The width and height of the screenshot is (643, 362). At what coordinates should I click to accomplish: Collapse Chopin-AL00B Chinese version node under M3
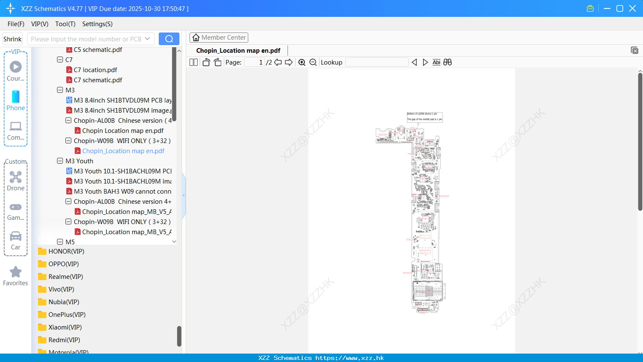coord(68,120)
